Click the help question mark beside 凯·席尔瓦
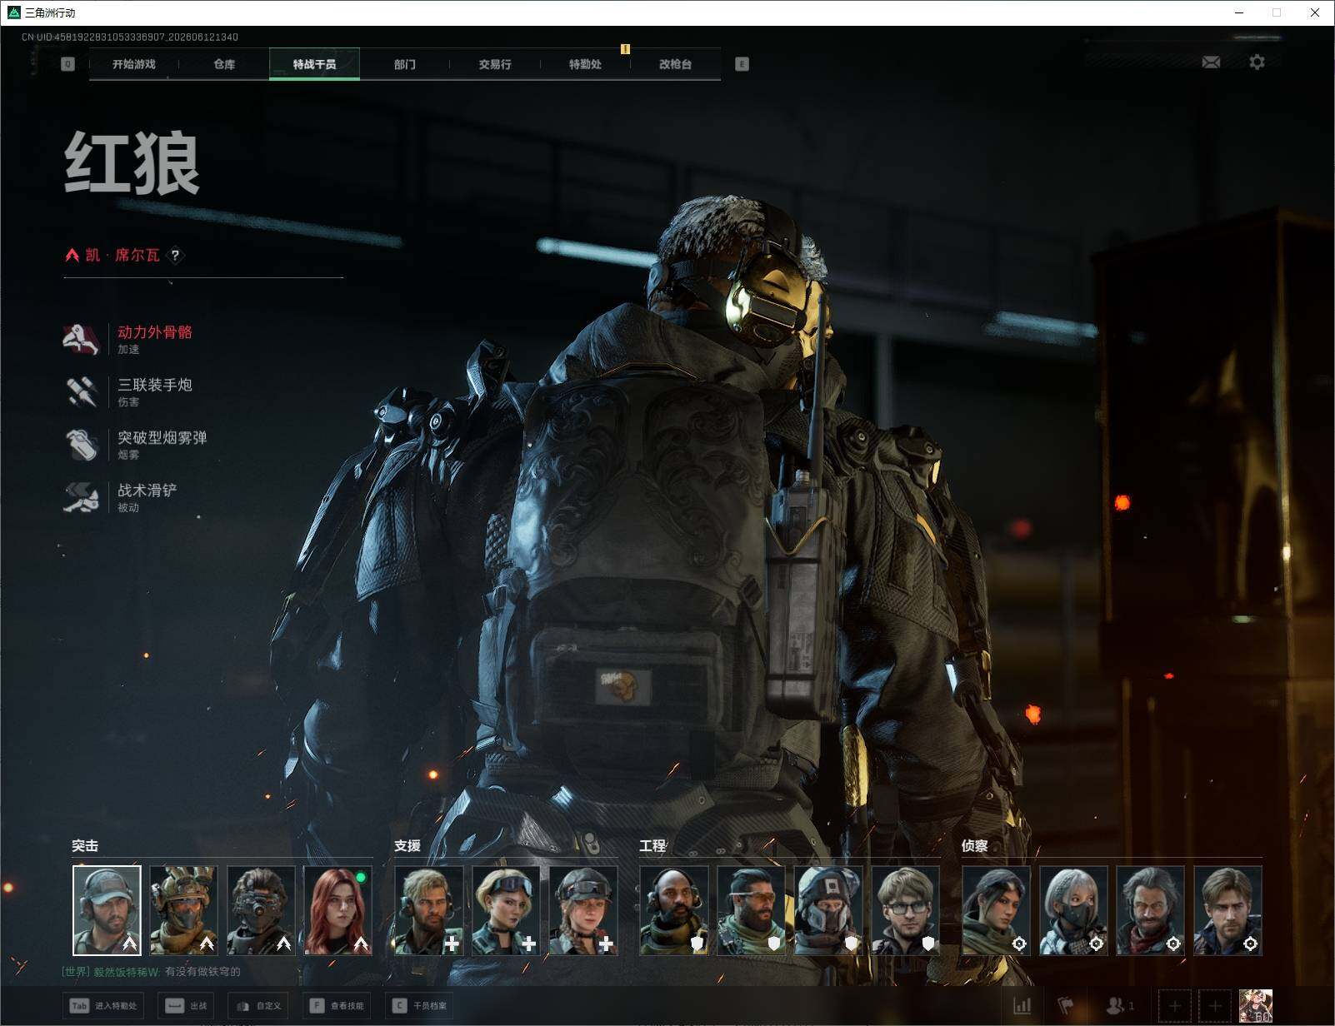The height and width of the screenshot is (1026, 1335). pos(175,255)
